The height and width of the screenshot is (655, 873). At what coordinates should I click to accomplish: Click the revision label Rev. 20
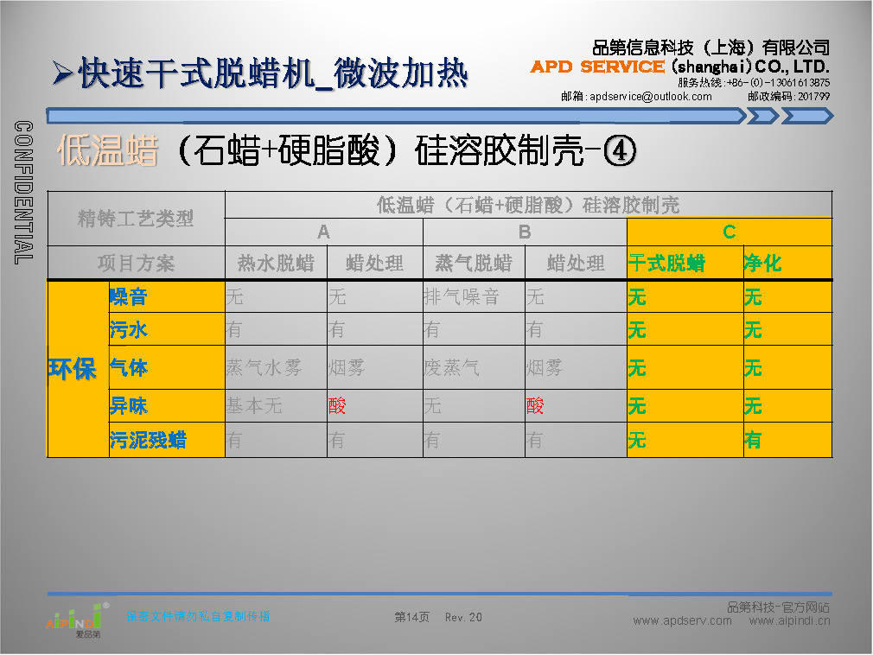click(464, 617)
